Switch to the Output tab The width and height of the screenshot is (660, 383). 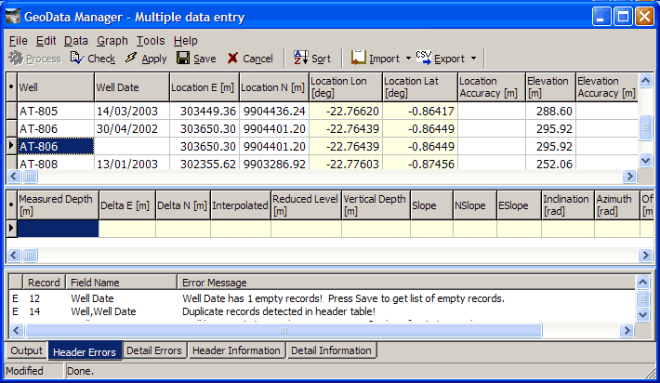point(27,350)
